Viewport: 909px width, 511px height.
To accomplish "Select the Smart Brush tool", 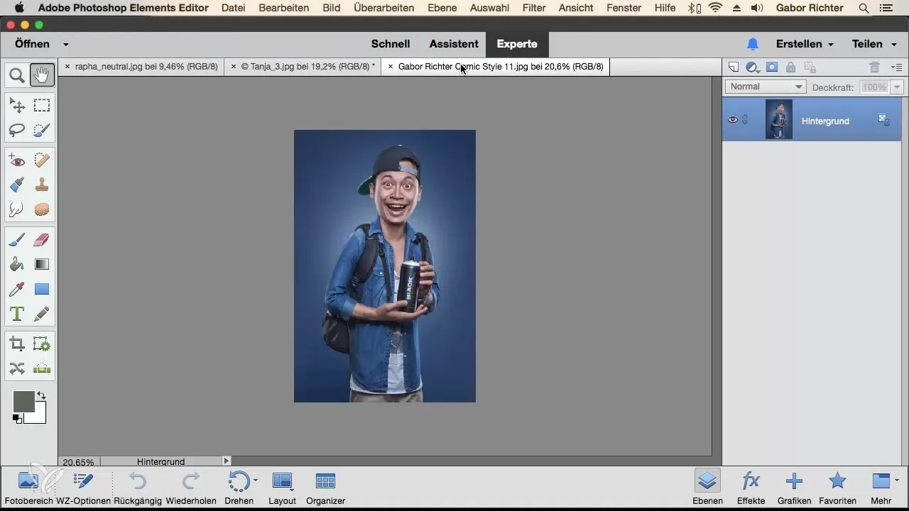I will coord(17,185).
